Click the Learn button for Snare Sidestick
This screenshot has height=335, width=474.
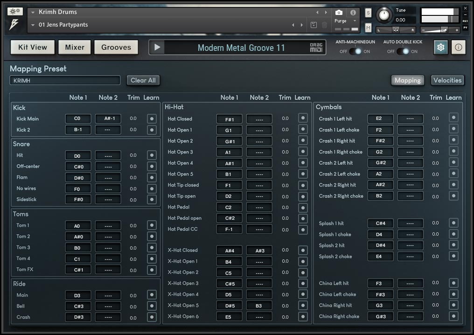pos(152,200)
